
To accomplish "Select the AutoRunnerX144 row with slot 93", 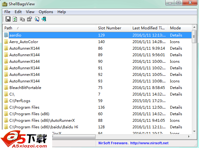I will tap(97, 81).
